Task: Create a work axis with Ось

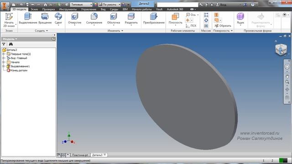Action: pos(191,15)
